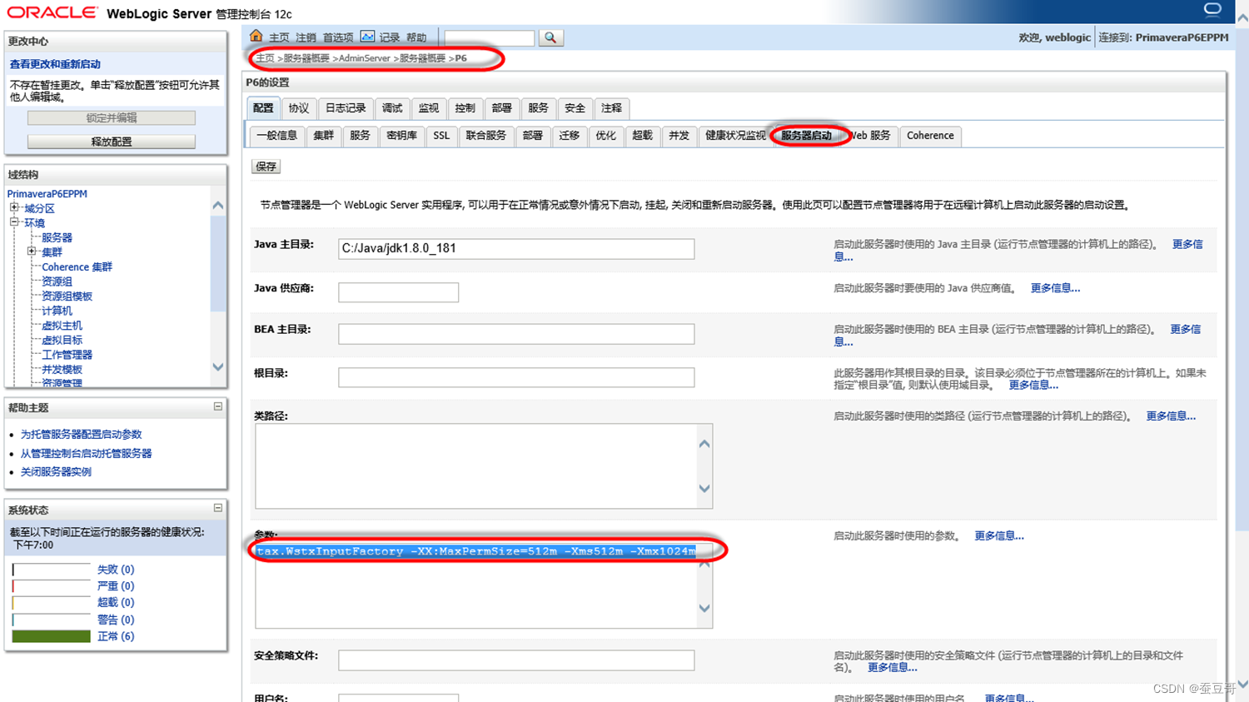Click the 保存 button
The image size is (1249, 702).
[266, 167]
